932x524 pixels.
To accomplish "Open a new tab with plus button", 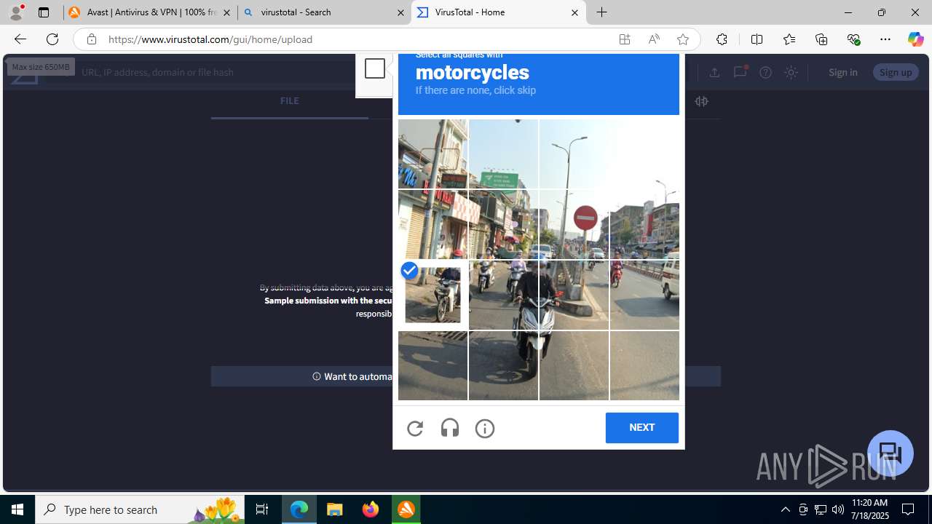I will 602,12.
